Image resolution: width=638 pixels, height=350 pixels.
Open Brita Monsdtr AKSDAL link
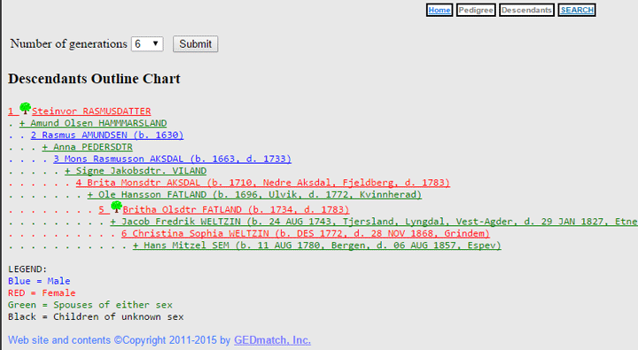(x=263, y=183)
